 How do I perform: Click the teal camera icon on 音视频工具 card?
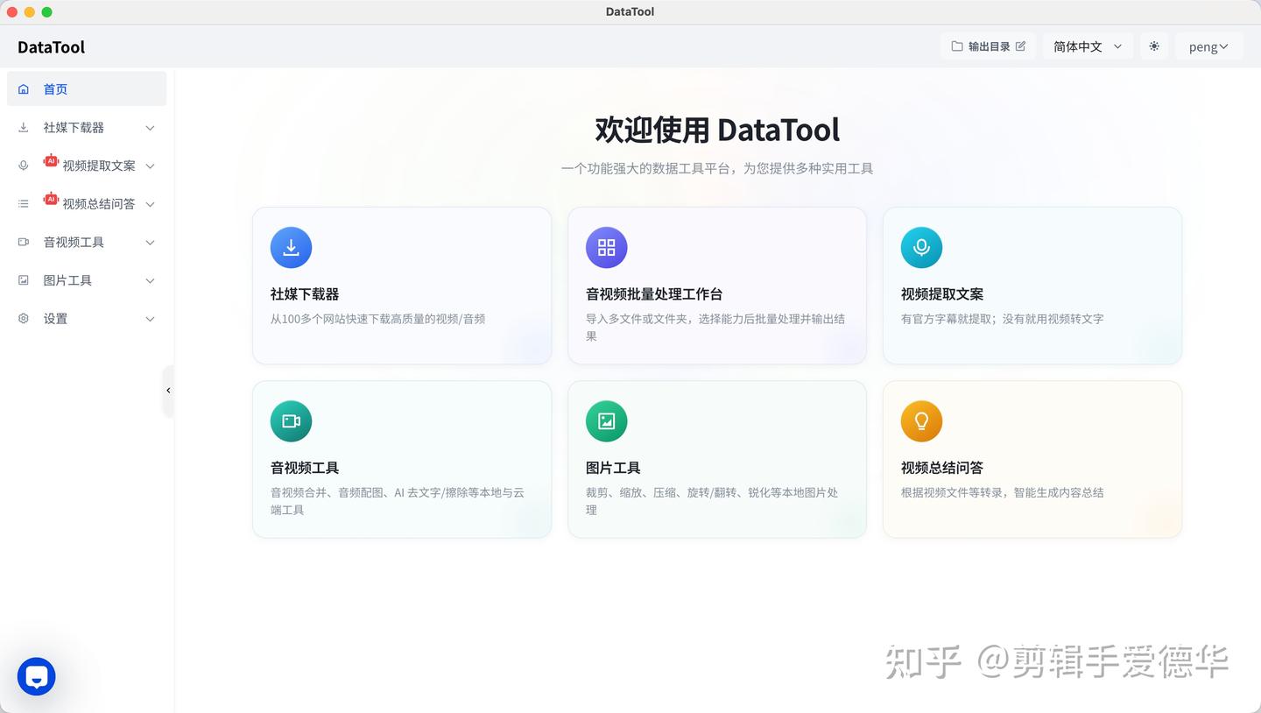(292, 421)
